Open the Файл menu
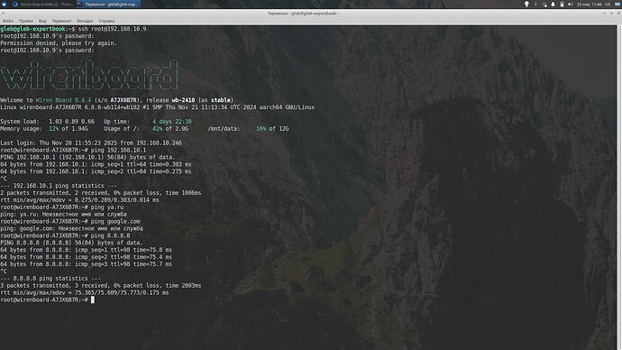 coord(8,21)
